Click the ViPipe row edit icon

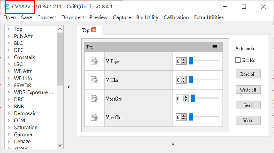point(94,61)
